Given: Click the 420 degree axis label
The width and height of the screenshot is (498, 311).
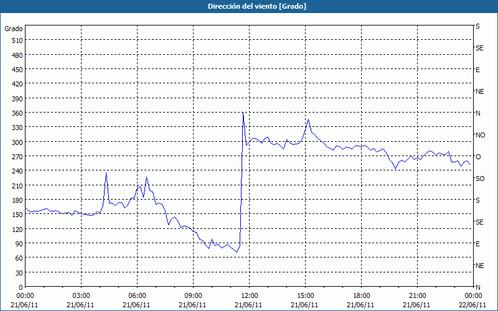Looking at the screenshot, I should pyautogui.click(x=17, y=84).
